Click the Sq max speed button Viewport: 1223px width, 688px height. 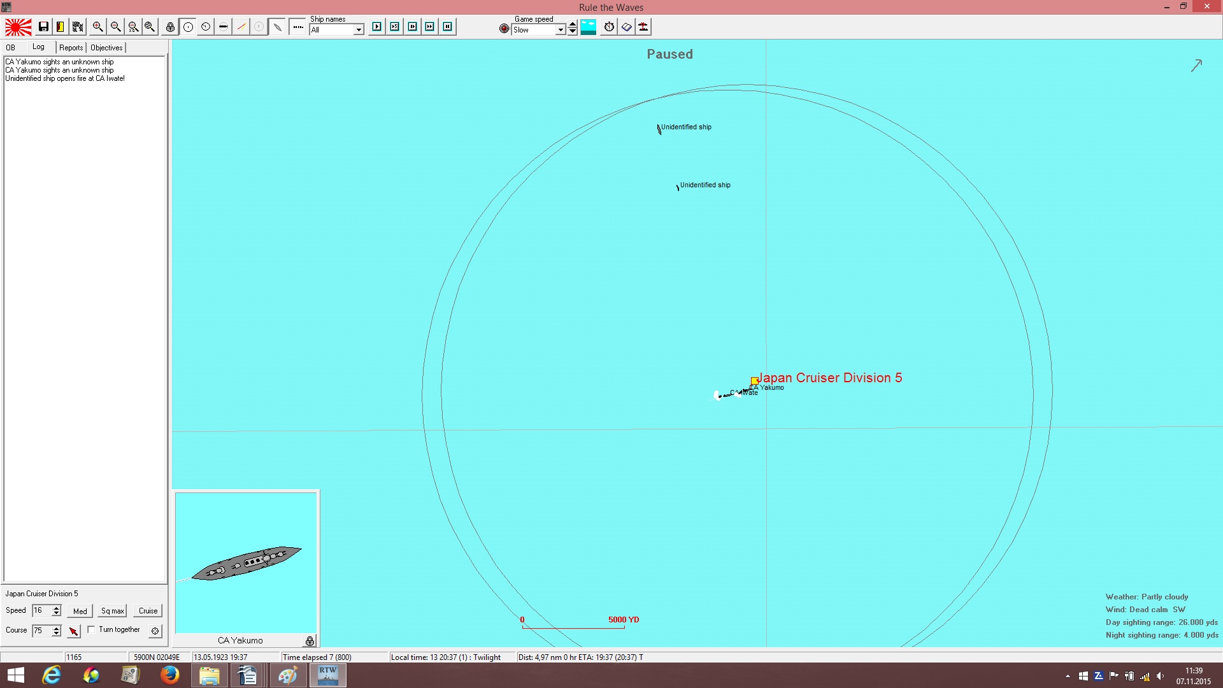click(x=113, y=611)
